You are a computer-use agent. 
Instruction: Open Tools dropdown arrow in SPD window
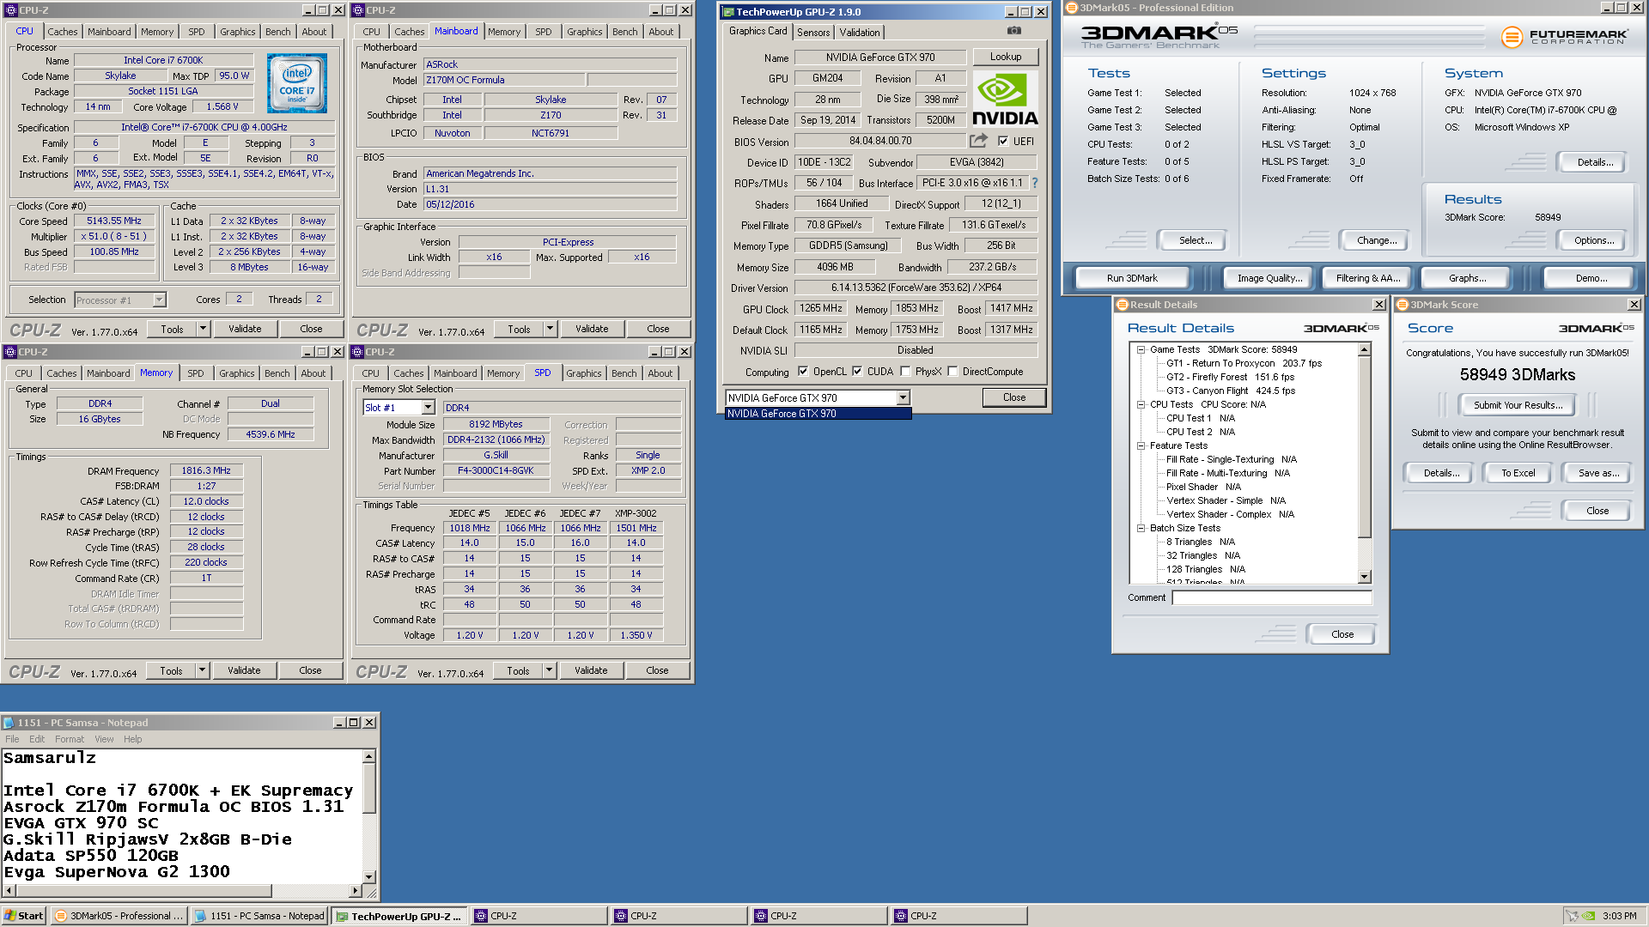[549, 670]
